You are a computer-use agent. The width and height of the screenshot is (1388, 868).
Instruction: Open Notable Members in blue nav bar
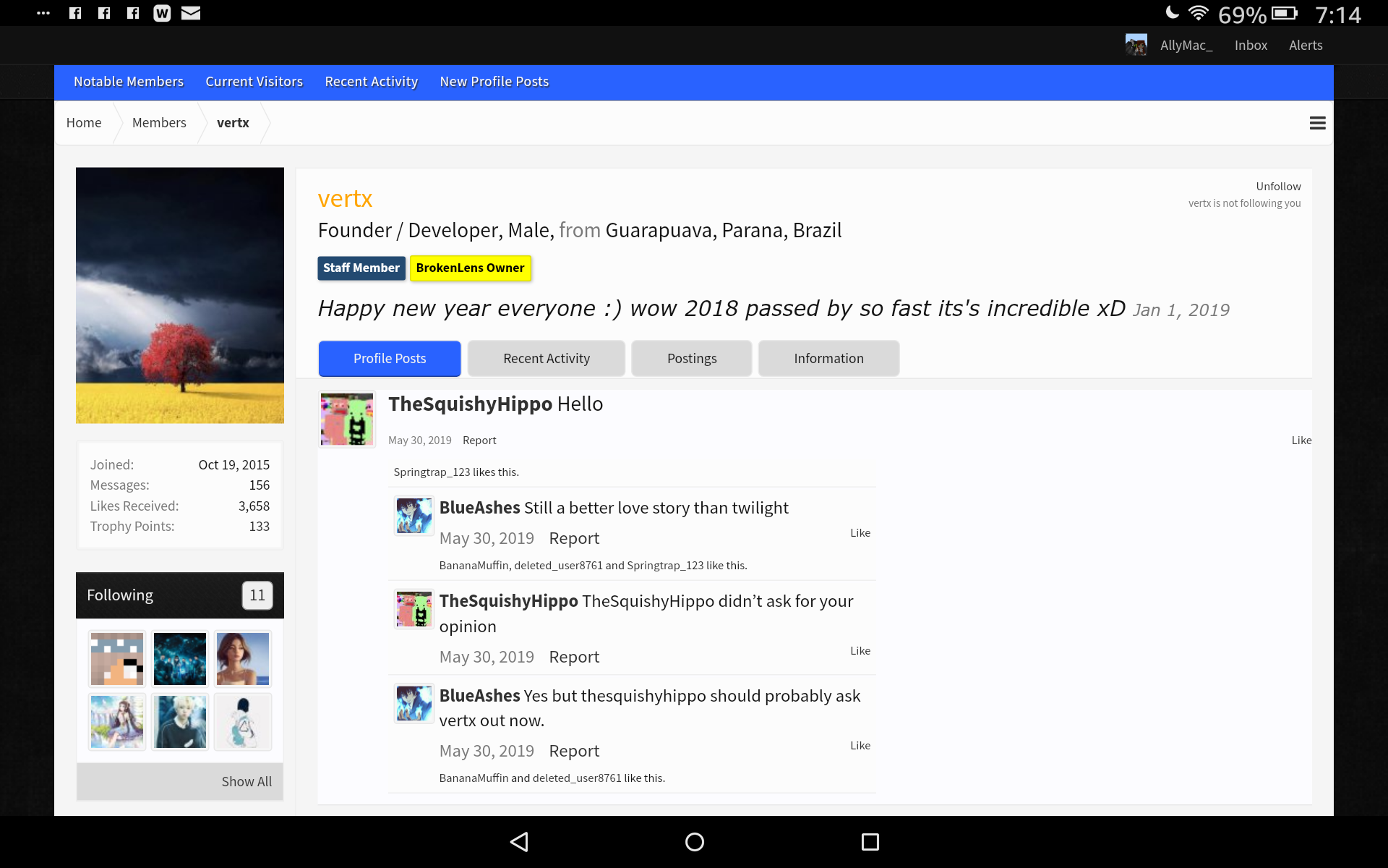click(x=129, y=82)
